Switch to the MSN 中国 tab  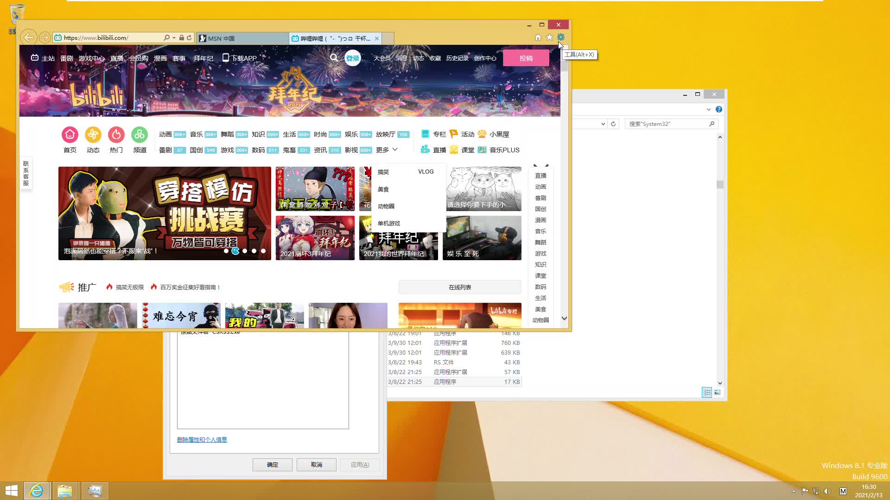coord(241,38)
